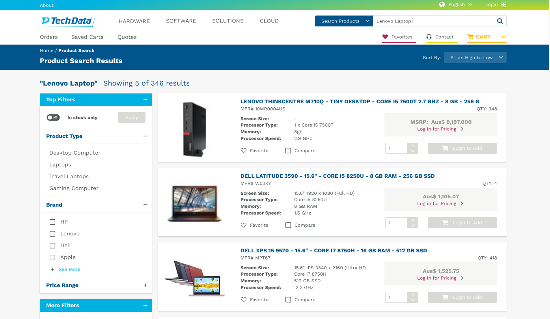Open the Search Products dropdown
The height and width of the screenshot is (319, 550).
(x=344, y=21)
